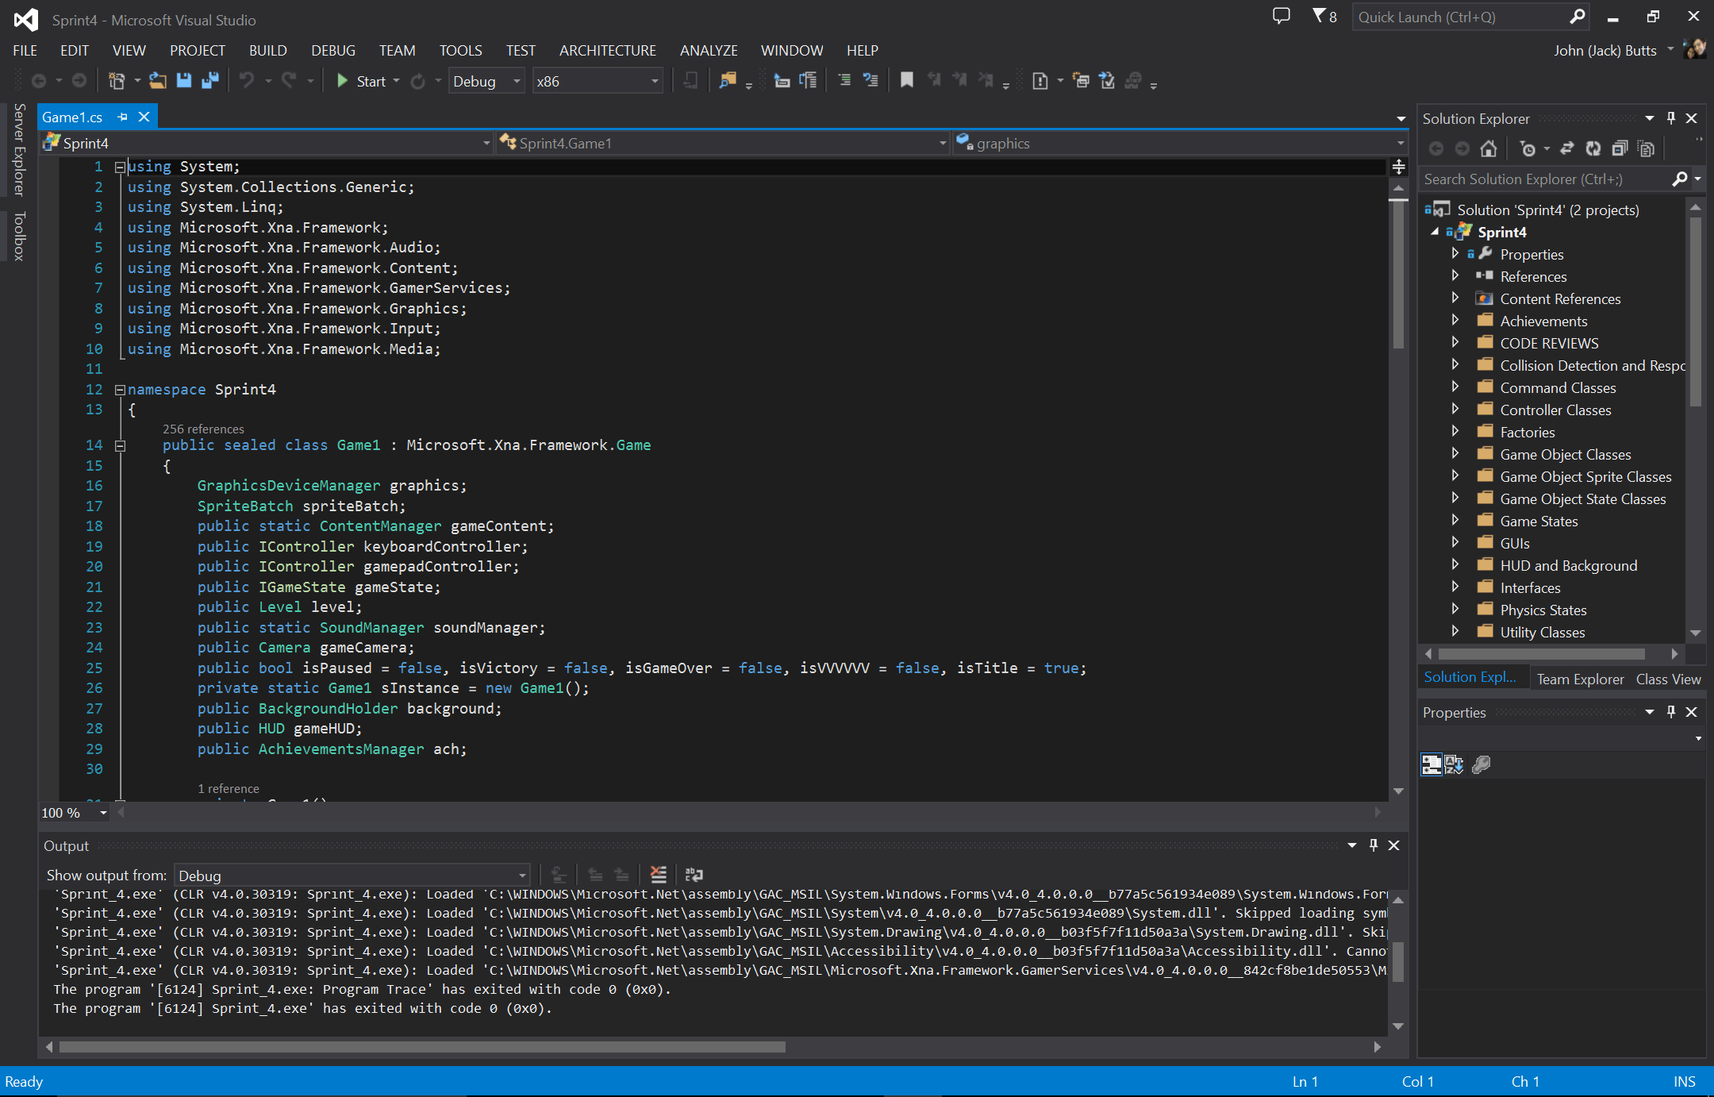The width and height of the screenshot is (1714, 1097).
Task: Expand the Factories folder
Action: 1455,432
